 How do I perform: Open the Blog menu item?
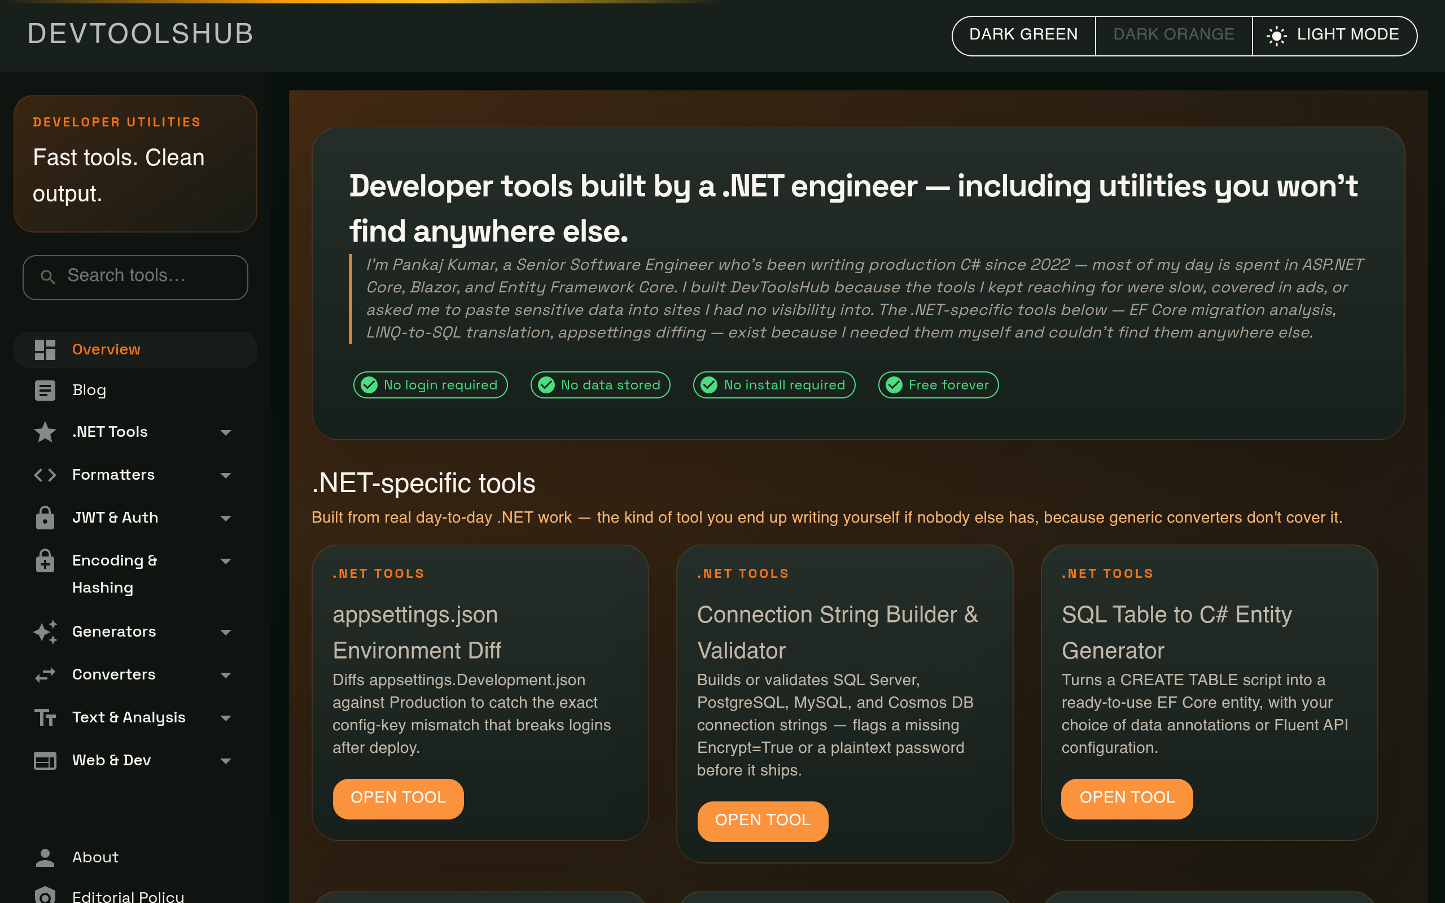[135, 391]
